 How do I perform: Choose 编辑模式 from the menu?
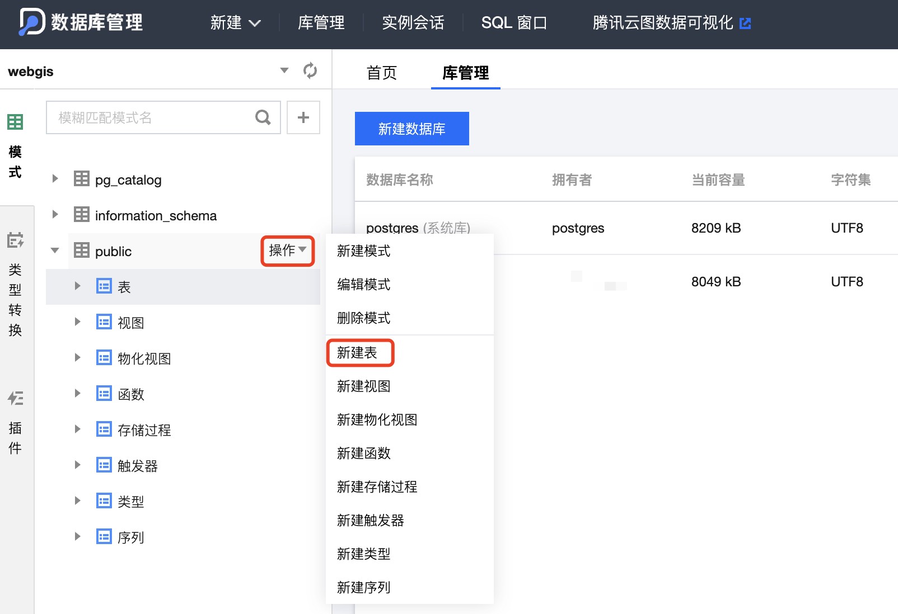[x=410, y=285]
